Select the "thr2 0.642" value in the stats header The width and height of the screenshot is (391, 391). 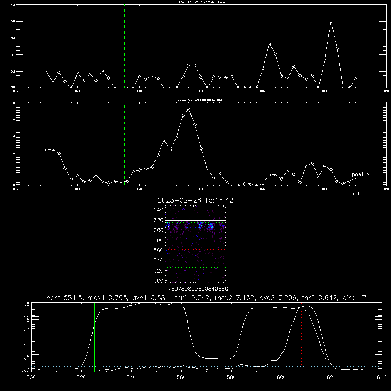click(319, 298)
